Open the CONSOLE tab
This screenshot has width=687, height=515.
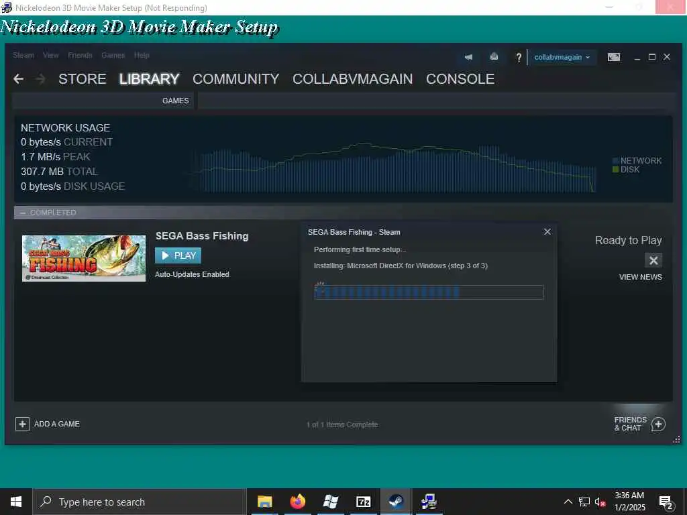[460, 79]
